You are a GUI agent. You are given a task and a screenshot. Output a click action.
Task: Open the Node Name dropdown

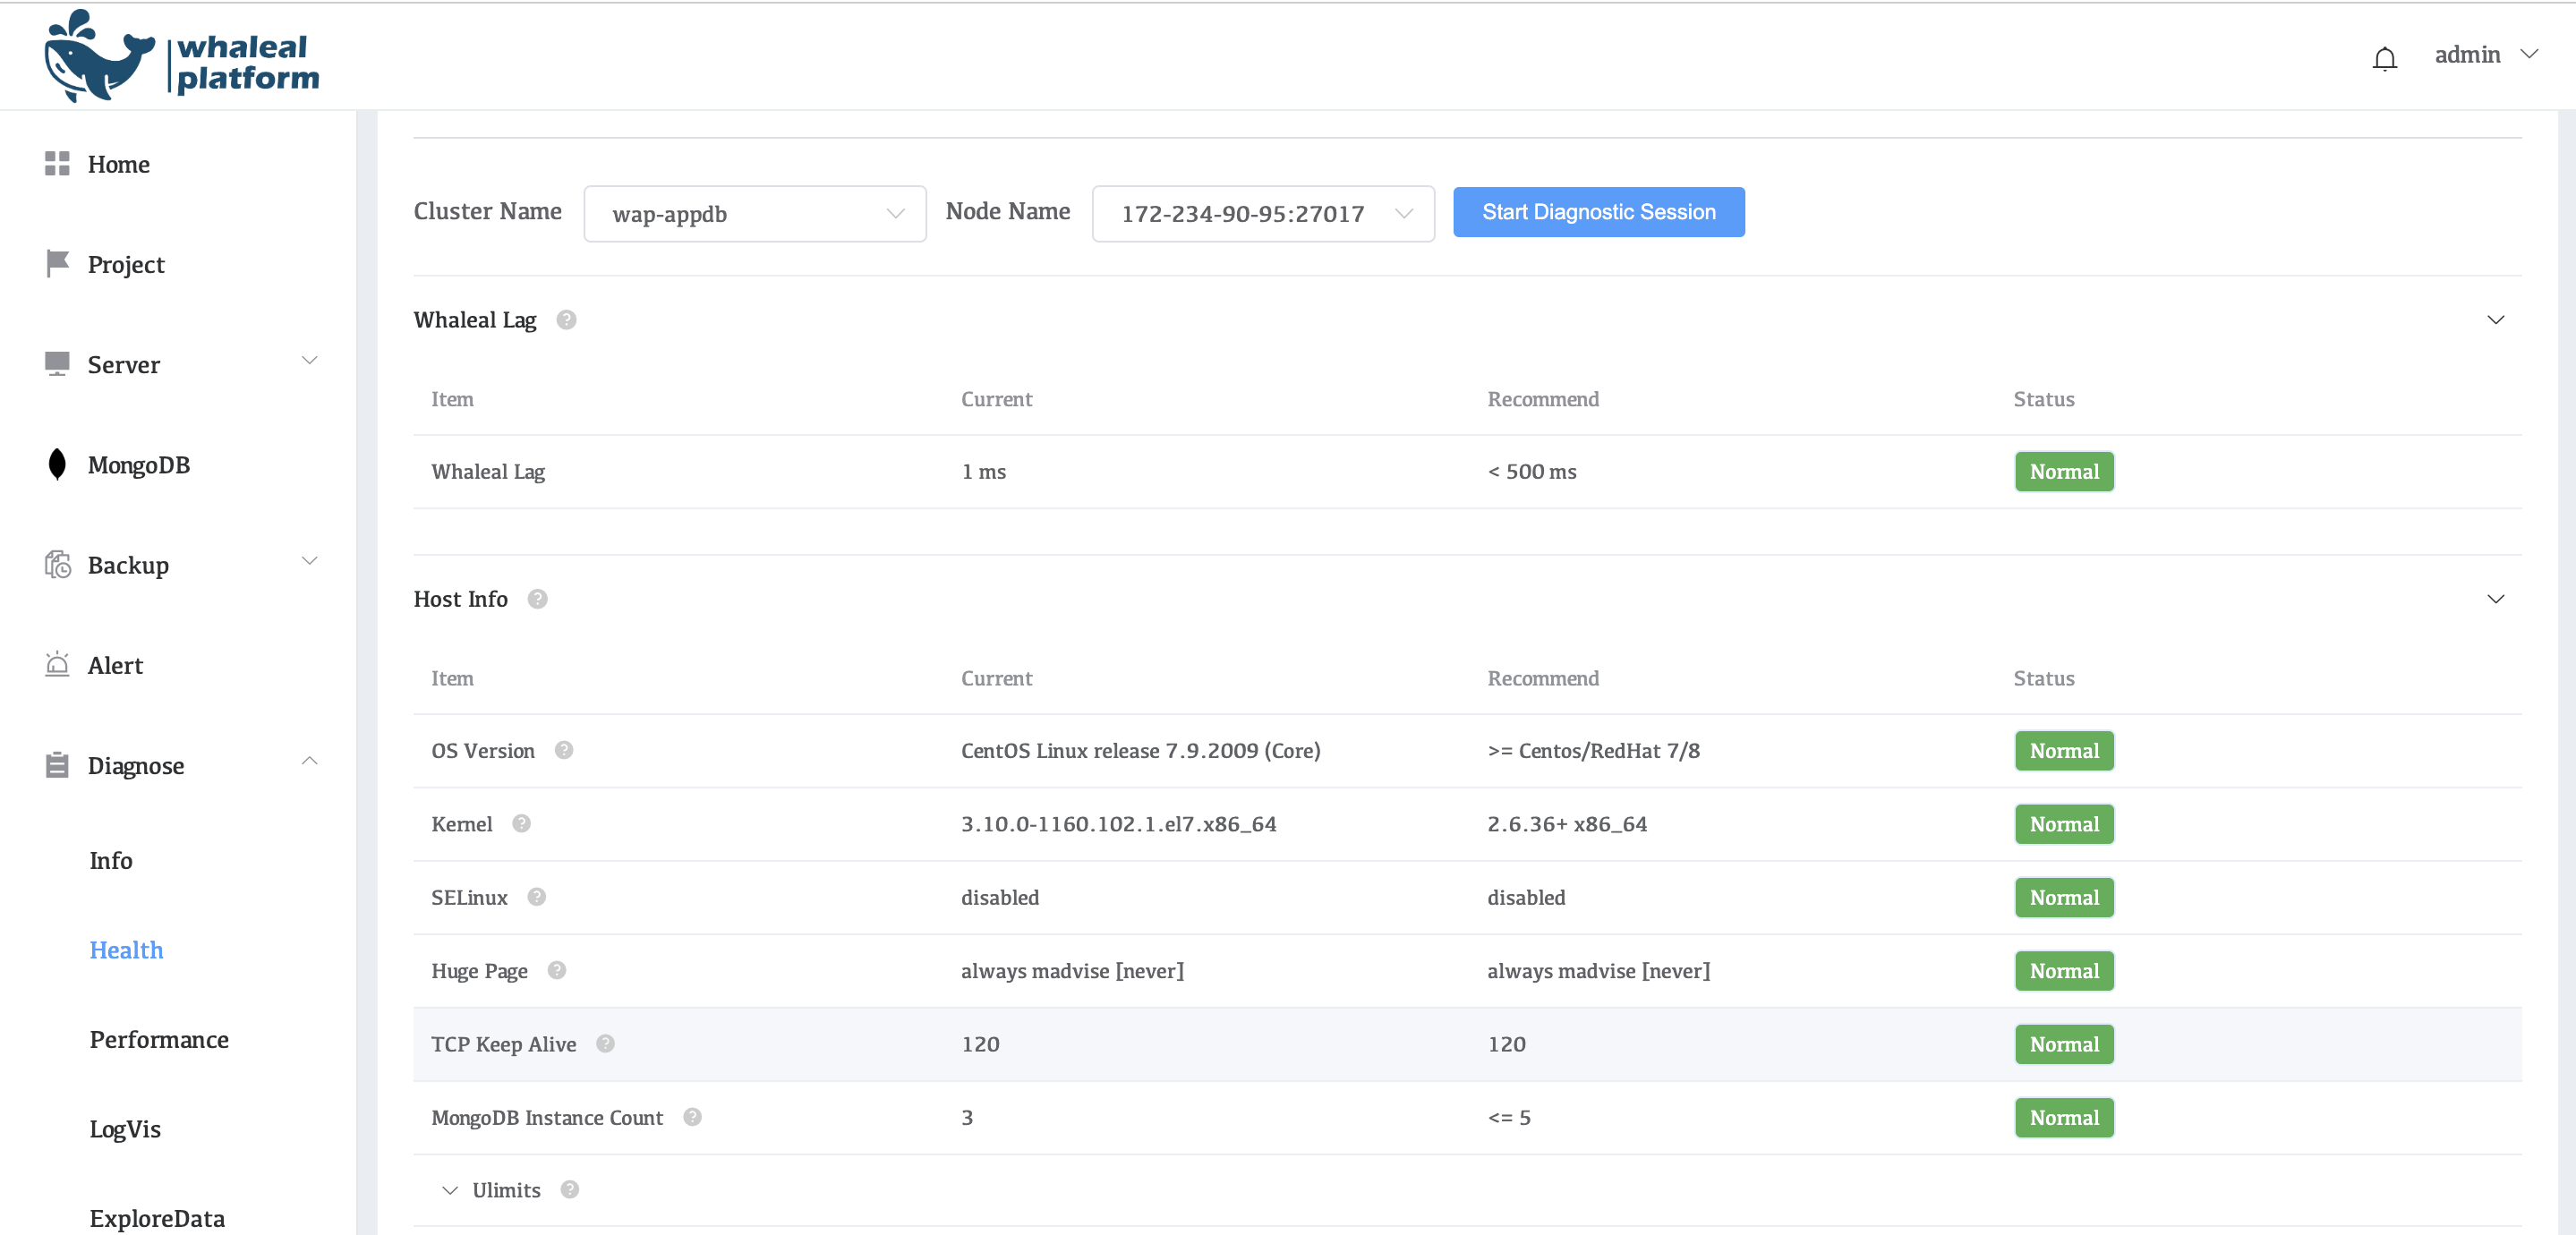1262,214
